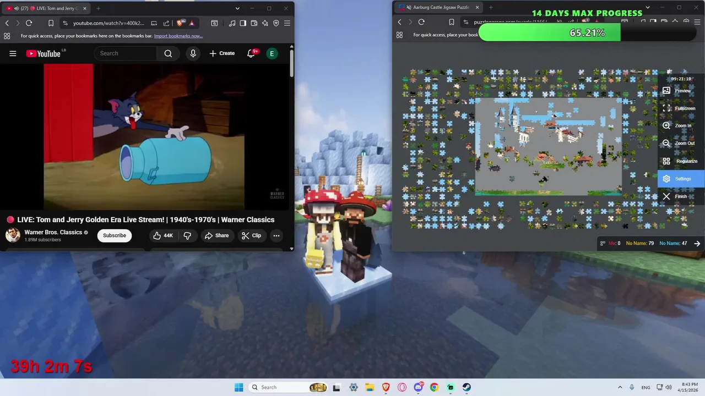Image resolution: width=705 pixels, height=396 pixels.
Task: Click the YouTube Create button
Action: 222,53
